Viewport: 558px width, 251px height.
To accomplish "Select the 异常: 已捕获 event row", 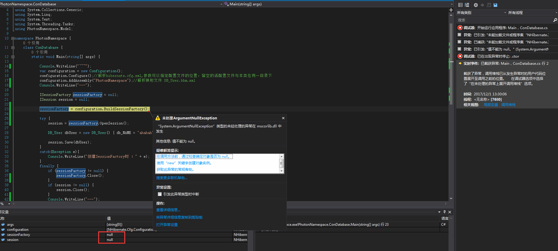I will 507,42.
